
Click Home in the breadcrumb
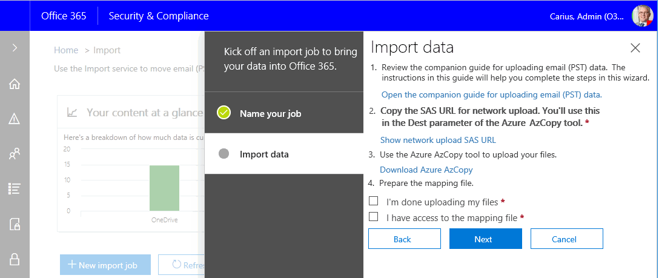66,50
